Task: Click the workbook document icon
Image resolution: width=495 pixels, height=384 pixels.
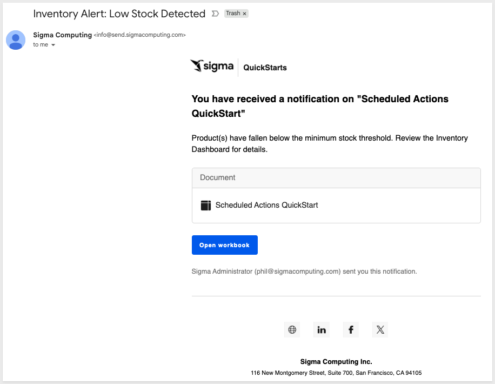Action: [x=205, y=205]
